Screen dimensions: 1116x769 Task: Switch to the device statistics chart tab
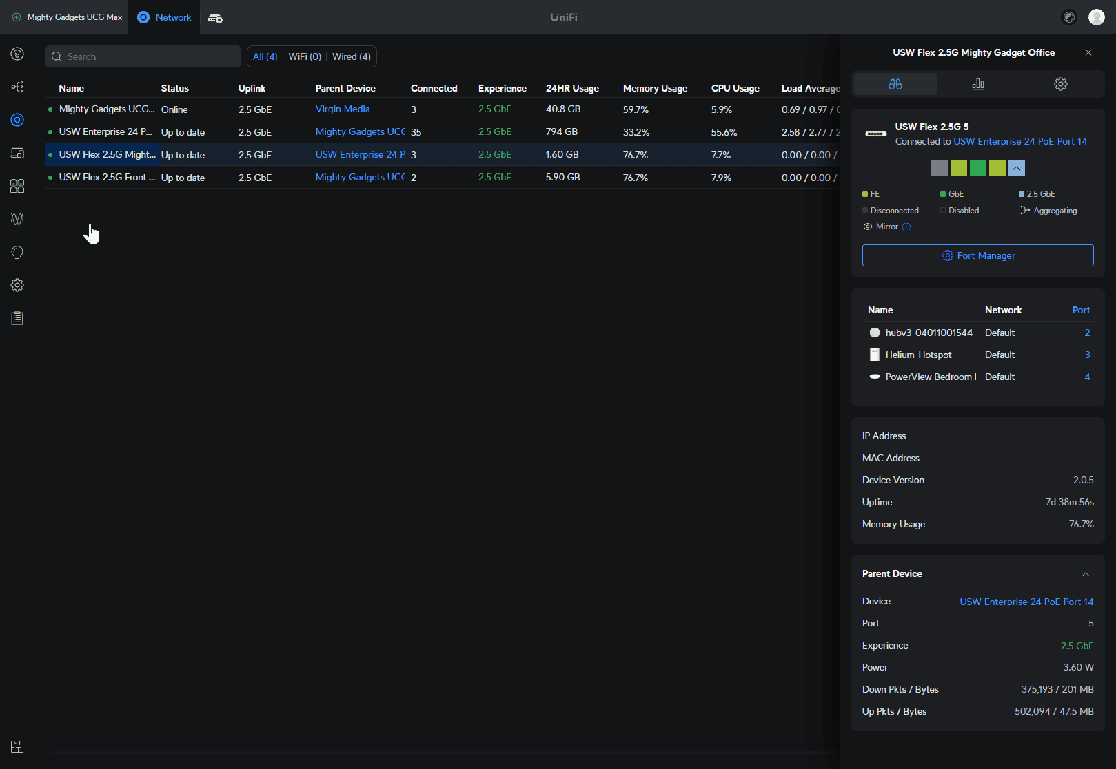(x=977, y=84)
